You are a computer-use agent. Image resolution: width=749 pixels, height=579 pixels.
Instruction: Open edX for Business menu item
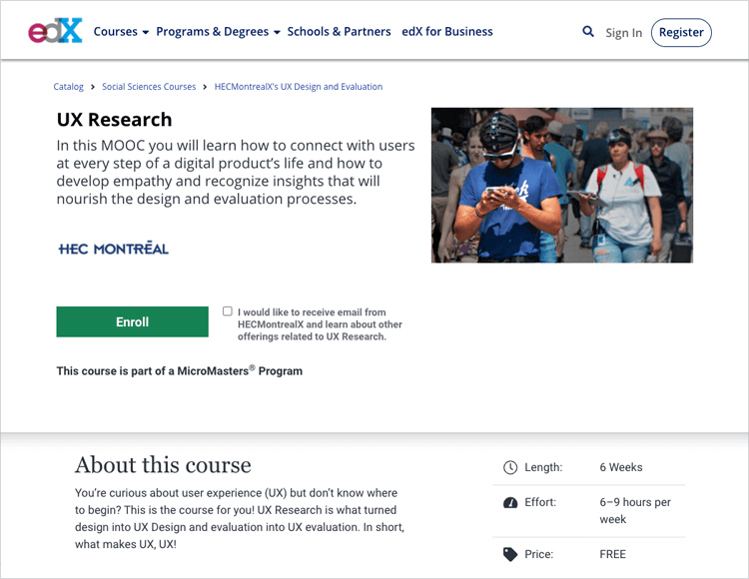tap(447, 32)
